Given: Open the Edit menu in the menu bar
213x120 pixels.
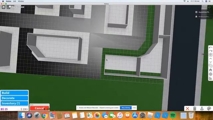Looking at the screenshot, I should pyautogui.click(x=15, y=1).
